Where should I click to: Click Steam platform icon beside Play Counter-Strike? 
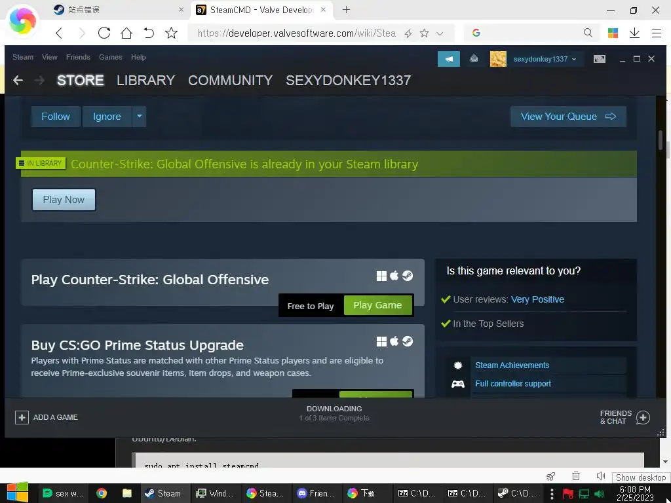click(x=408, y=276)
